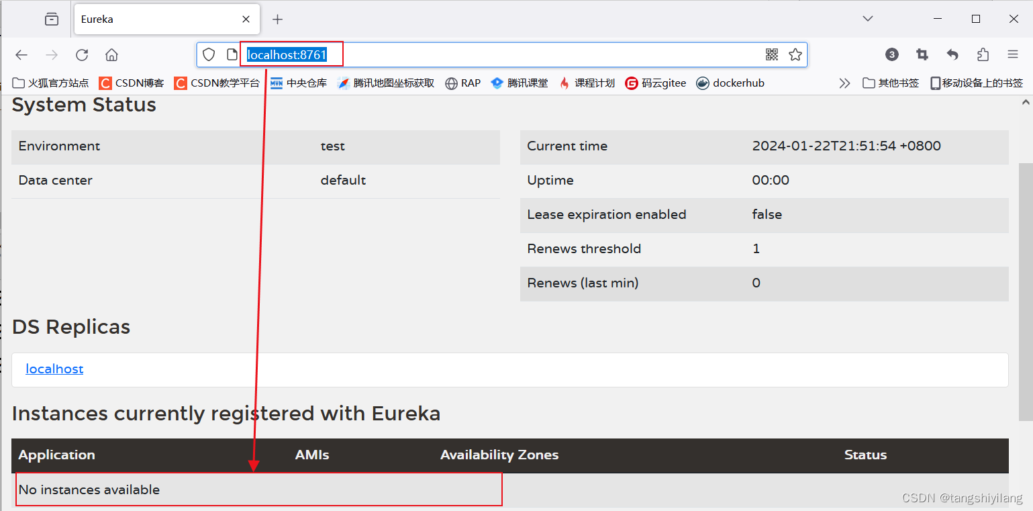1033x511 pixels.
Task: Open 火狐官方站点 bookmark folder
Action: 51,83
